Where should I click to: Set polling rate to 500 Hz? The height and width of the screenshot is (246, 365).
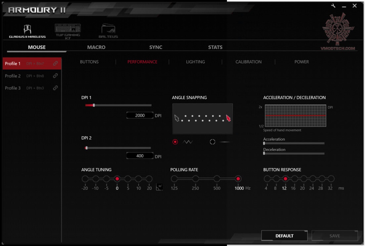217,179
